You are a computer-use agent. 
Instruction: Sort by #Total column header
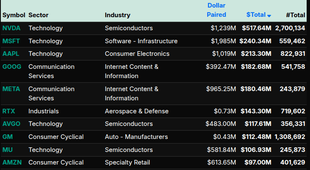(295, 15)
